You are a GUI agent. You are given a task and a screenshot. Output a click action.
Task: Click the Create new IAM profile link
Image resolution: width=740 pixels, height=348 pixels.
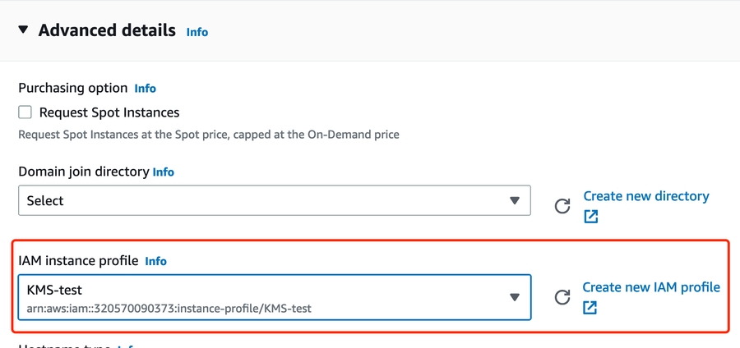click(651, 287)
